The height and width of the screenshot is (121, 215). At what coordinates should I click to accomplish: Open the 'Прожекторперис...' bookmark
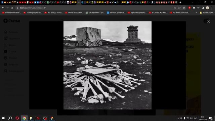(x=137, y=13)
